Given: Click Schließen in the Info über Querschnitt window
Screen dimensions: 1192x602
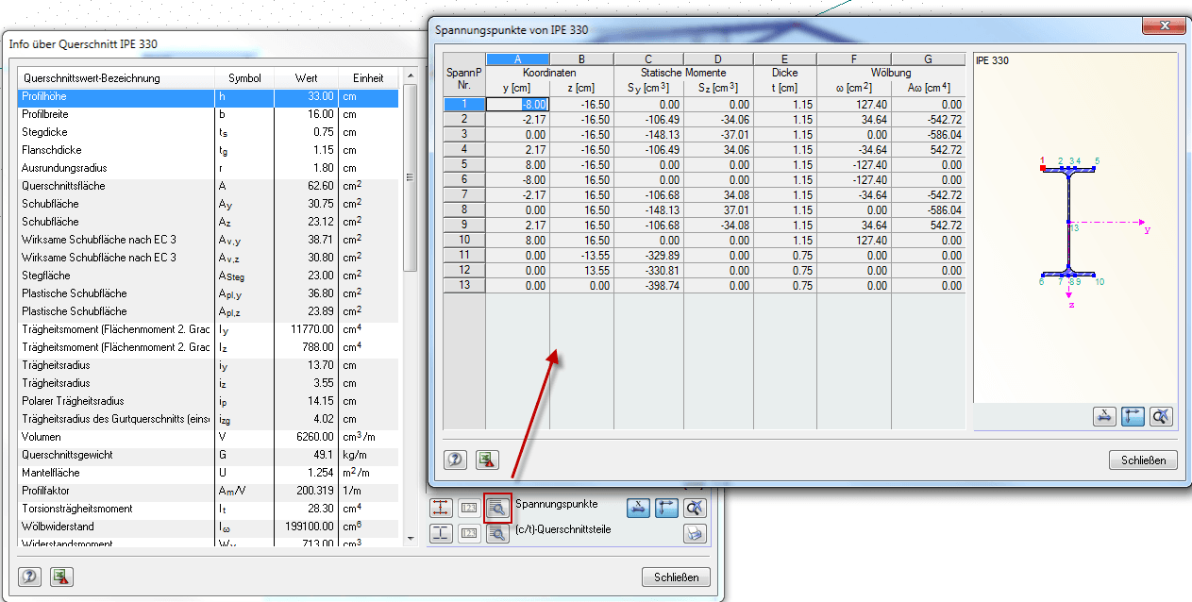Looking at the screenshot, I should click(676, 577).
